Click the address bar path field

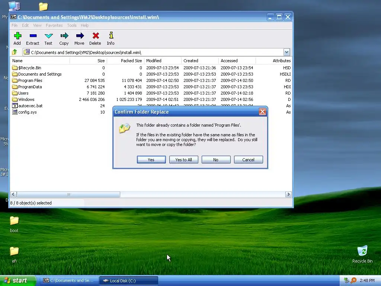pos(153,52)
